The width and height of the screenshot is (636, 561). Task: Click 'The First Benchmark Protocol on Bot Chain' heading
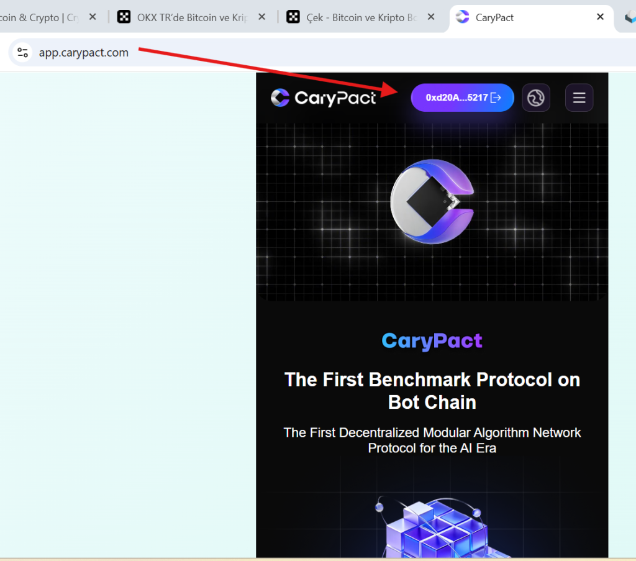point(432,391)
